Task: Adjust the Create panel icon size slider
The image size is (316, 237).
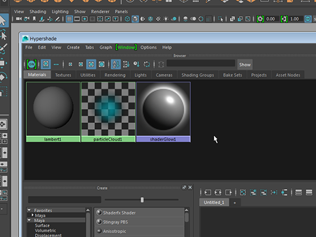Action: (x=142, y=199)
